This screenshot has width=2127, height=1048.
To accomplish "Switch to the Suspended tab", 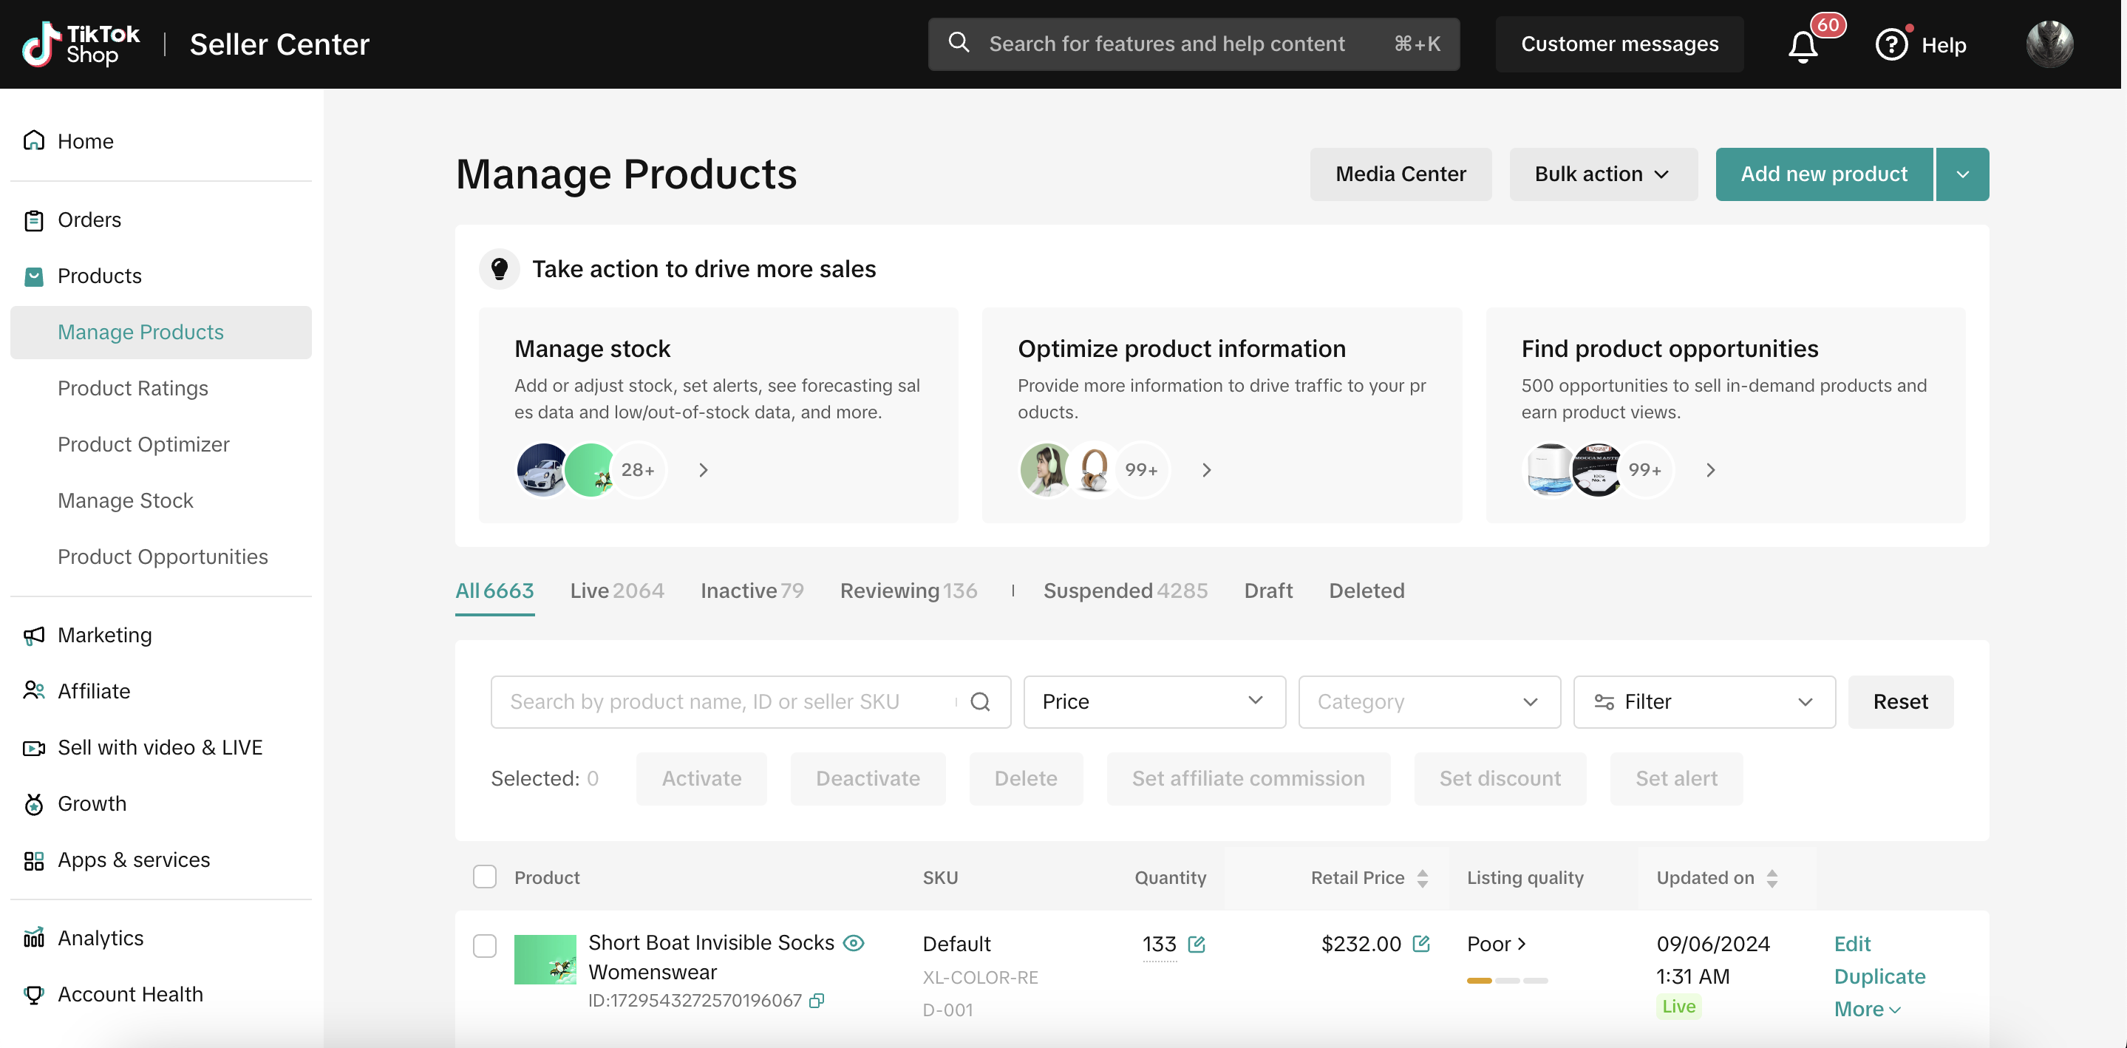I will [x=1125, y=591].
